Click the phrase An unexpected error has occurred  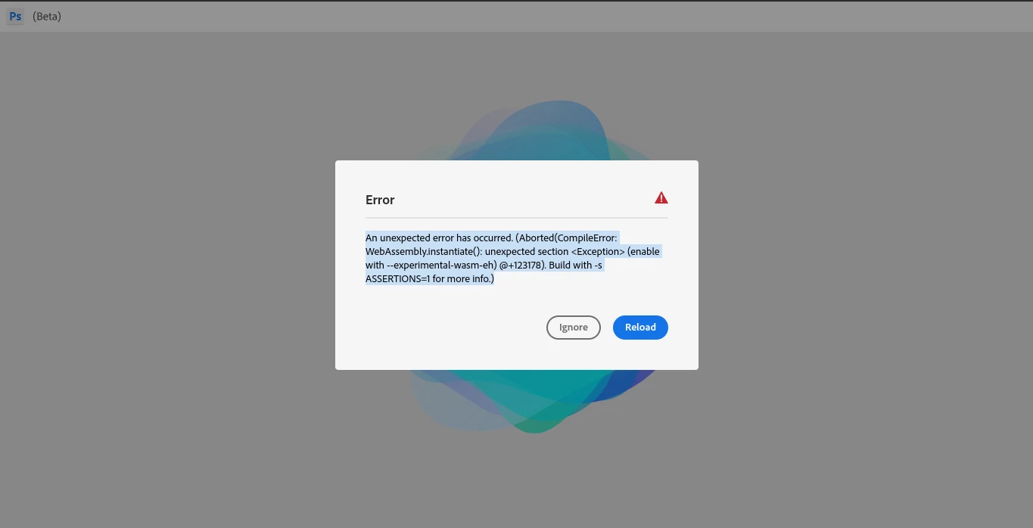[x=439, y=238]
